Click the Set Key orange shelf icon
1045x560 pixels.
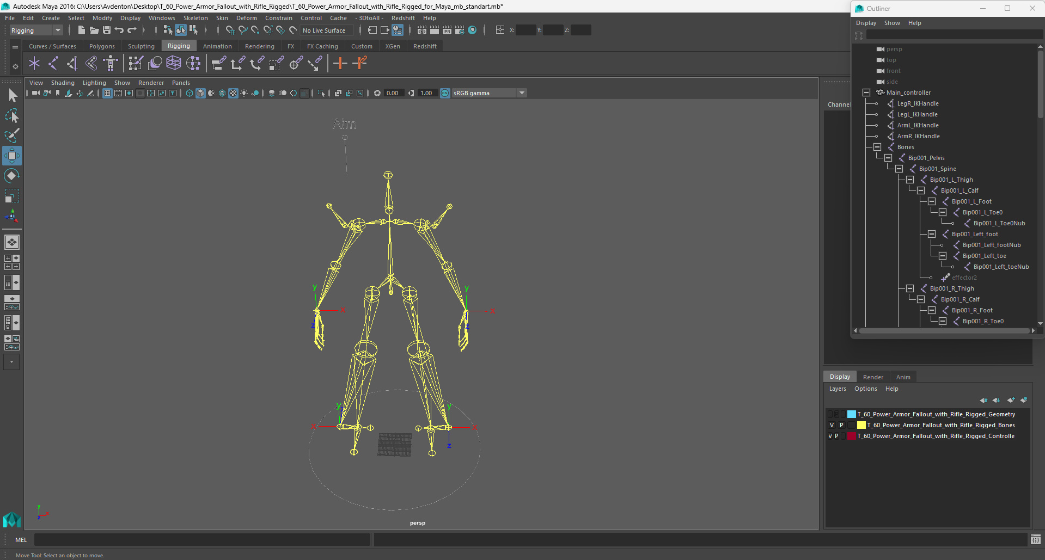pyautogui.click(x=340, y=64)
